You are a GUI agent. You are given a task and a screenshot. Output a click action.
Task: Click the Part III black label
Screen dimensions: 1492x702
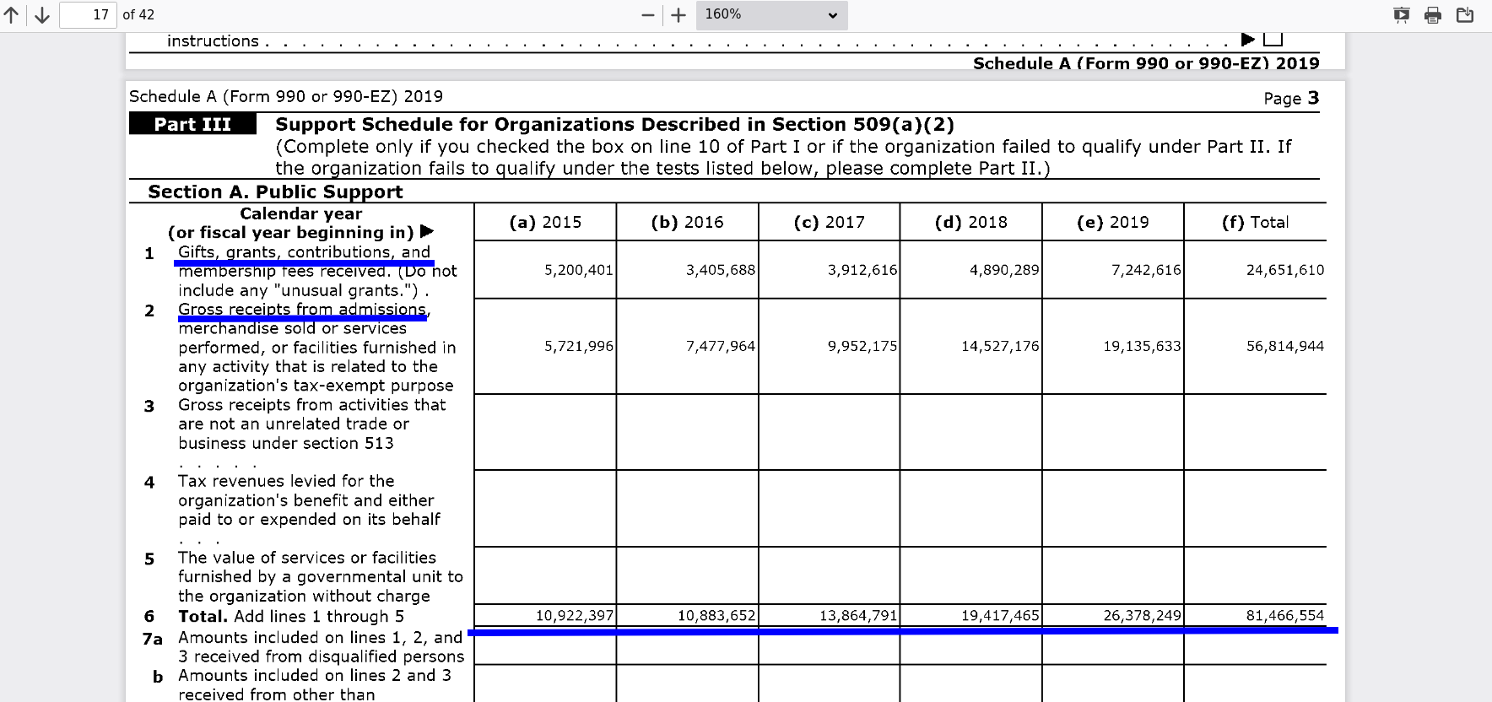(192, 124)
